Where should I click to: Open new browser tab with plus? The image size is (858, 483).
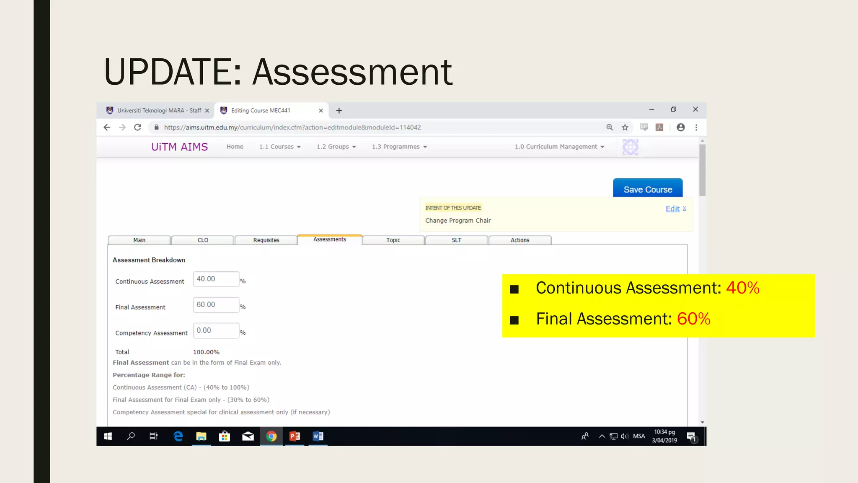[x=339, y=110]
